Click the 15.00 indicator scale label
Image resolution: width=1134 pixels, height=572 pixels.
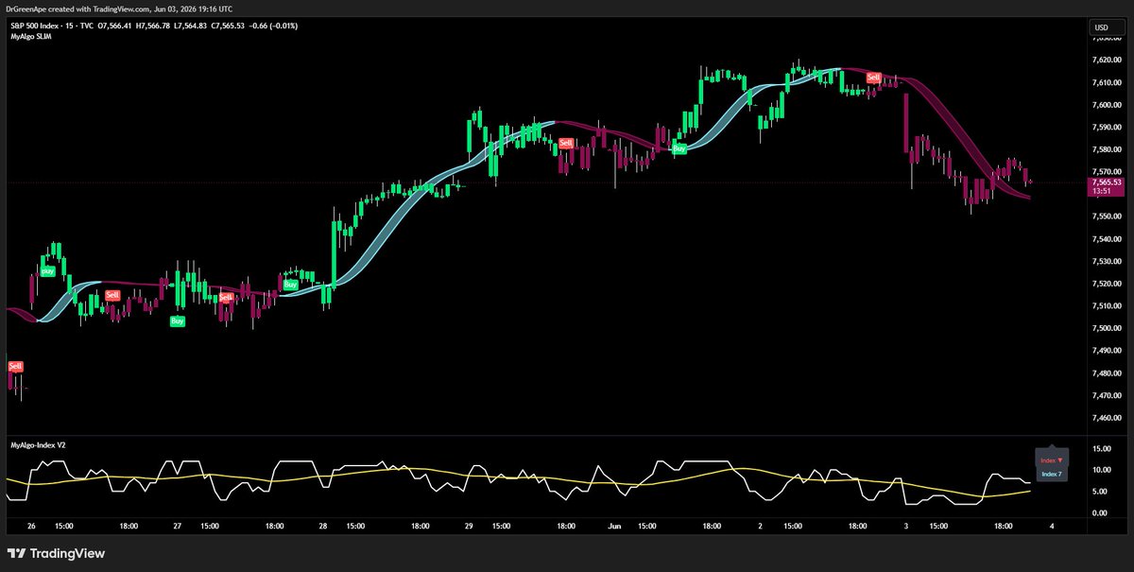[x=1101, y=449]
